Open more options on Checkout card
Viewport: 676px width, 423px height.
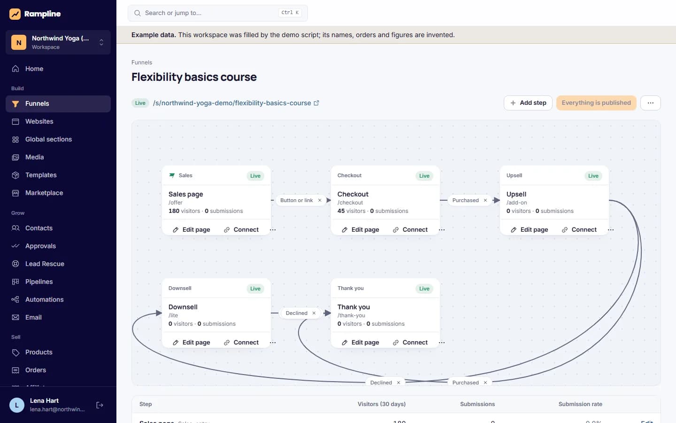pos(442,230)
